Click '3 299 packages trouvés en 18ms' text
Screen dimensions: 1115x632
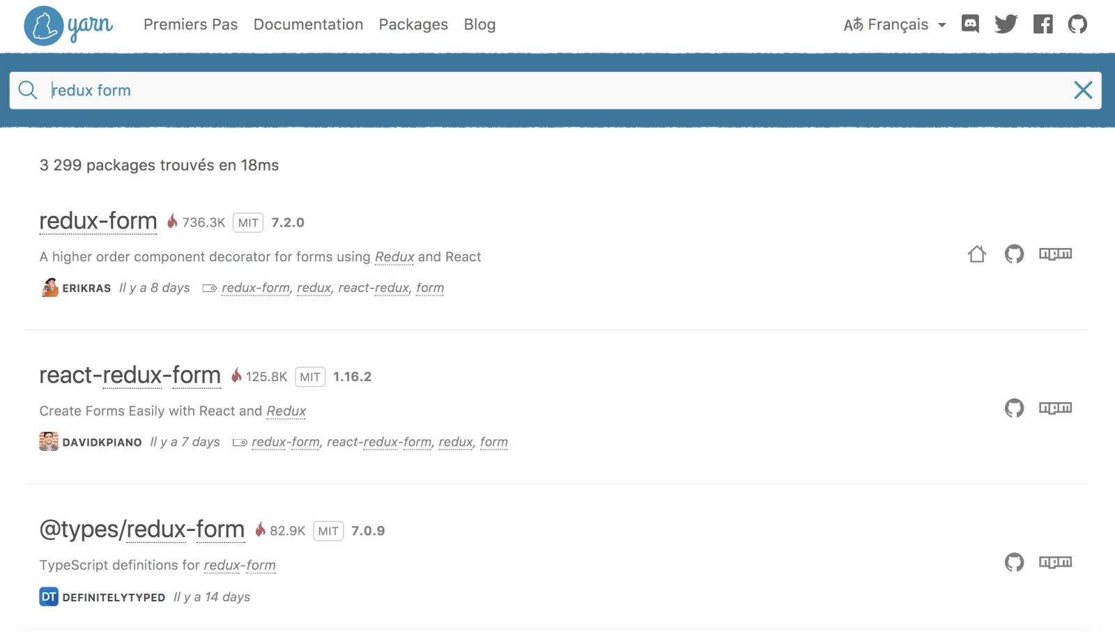click(x=159, y=165)
